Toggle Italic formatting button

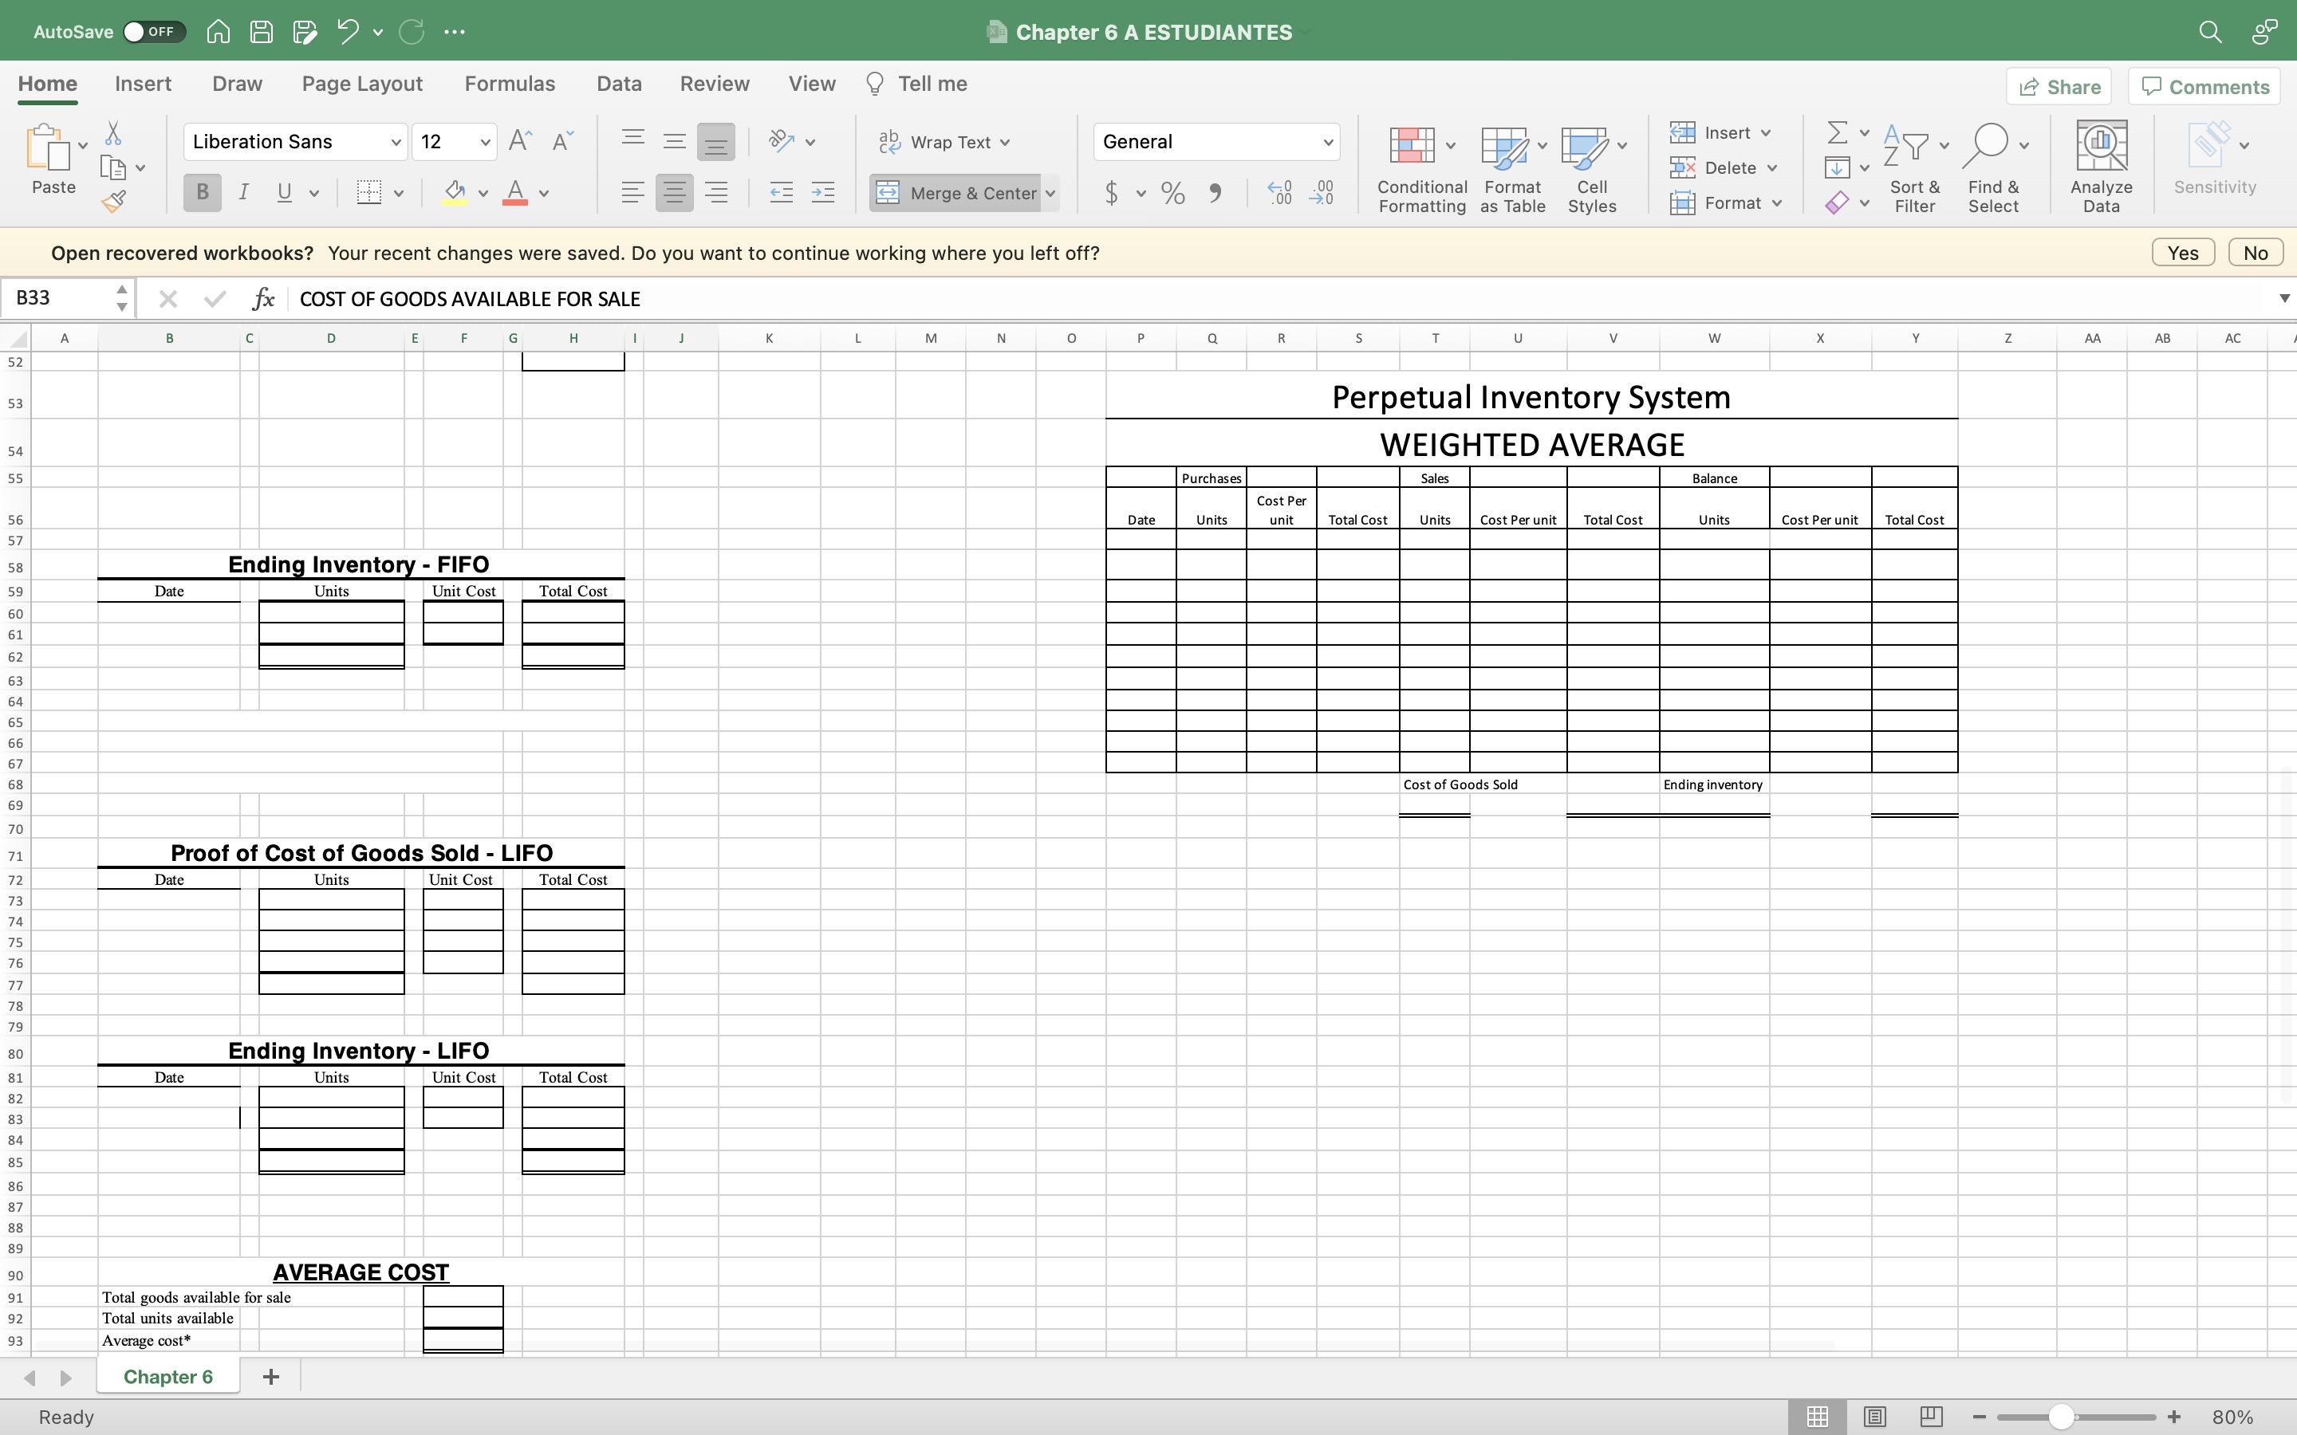coord(244,193)
